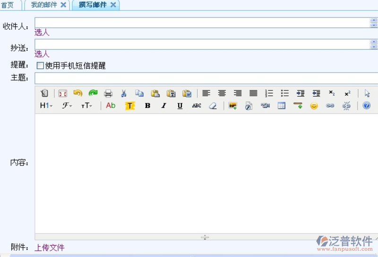This screenshot has width=378, height=257.
Task: Switch to the 首页 tab
Action: (x=8, y=5)
